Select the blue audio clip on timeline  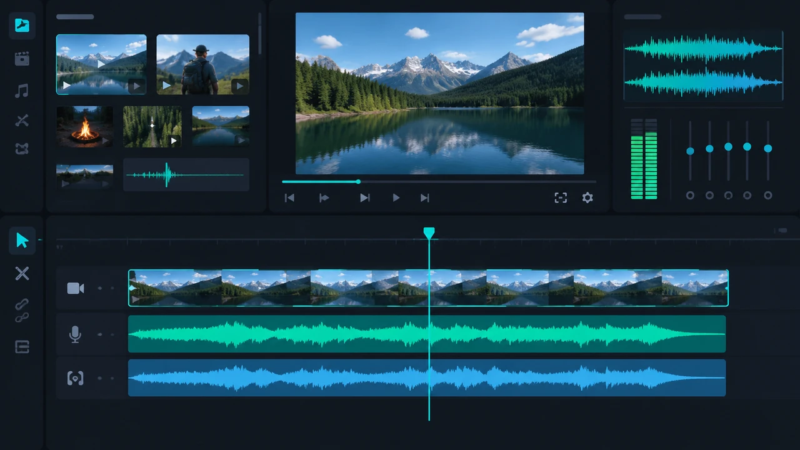point(427,378)
